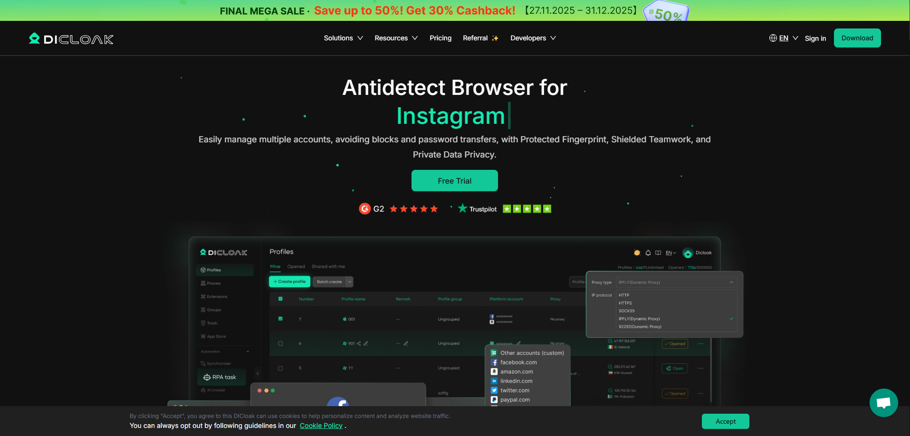Click the facebook.com icon in account list

494,362
